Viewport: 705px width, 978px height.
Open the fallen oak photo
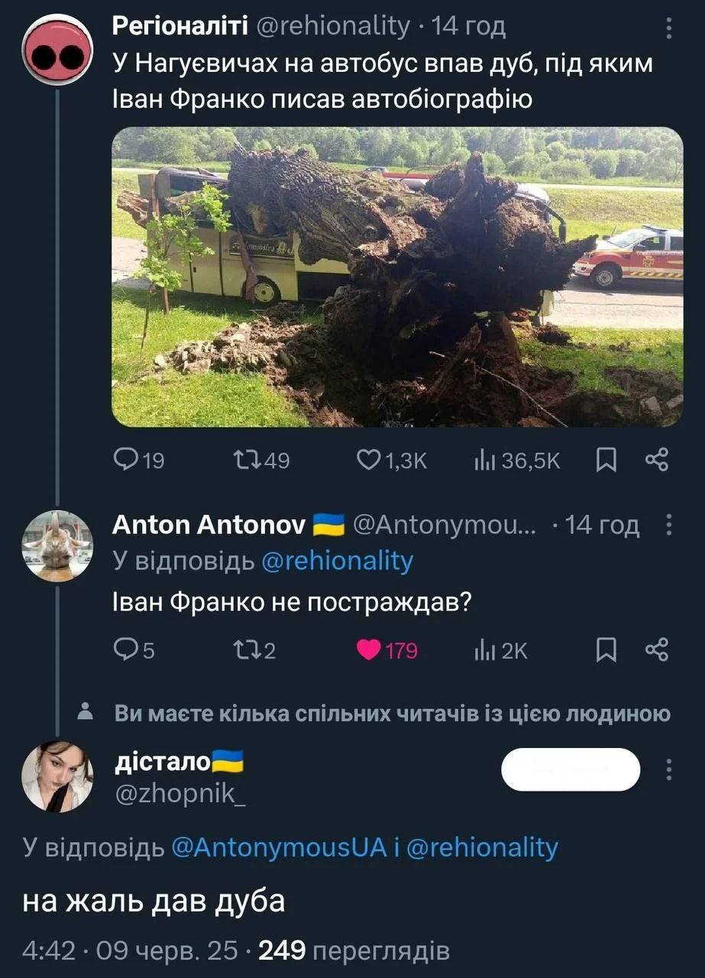pos(397,277)
